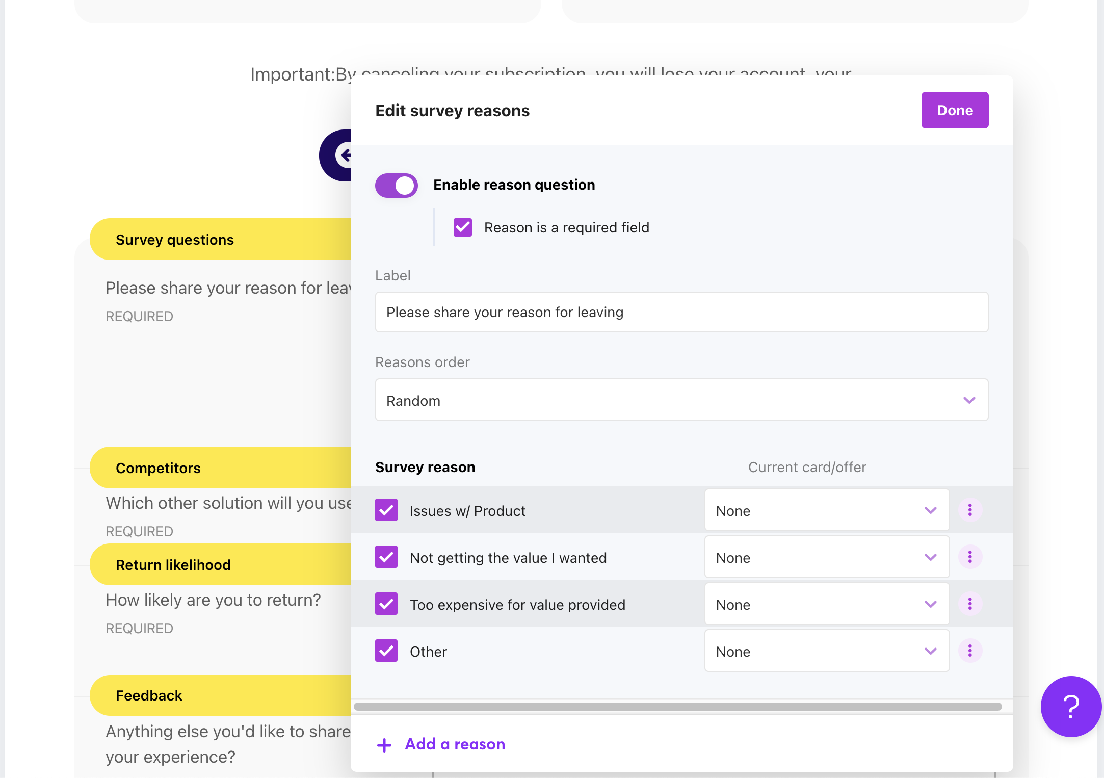Uncheck Too expensive for value provided
Screen dimensions: 1104x778
386,604
